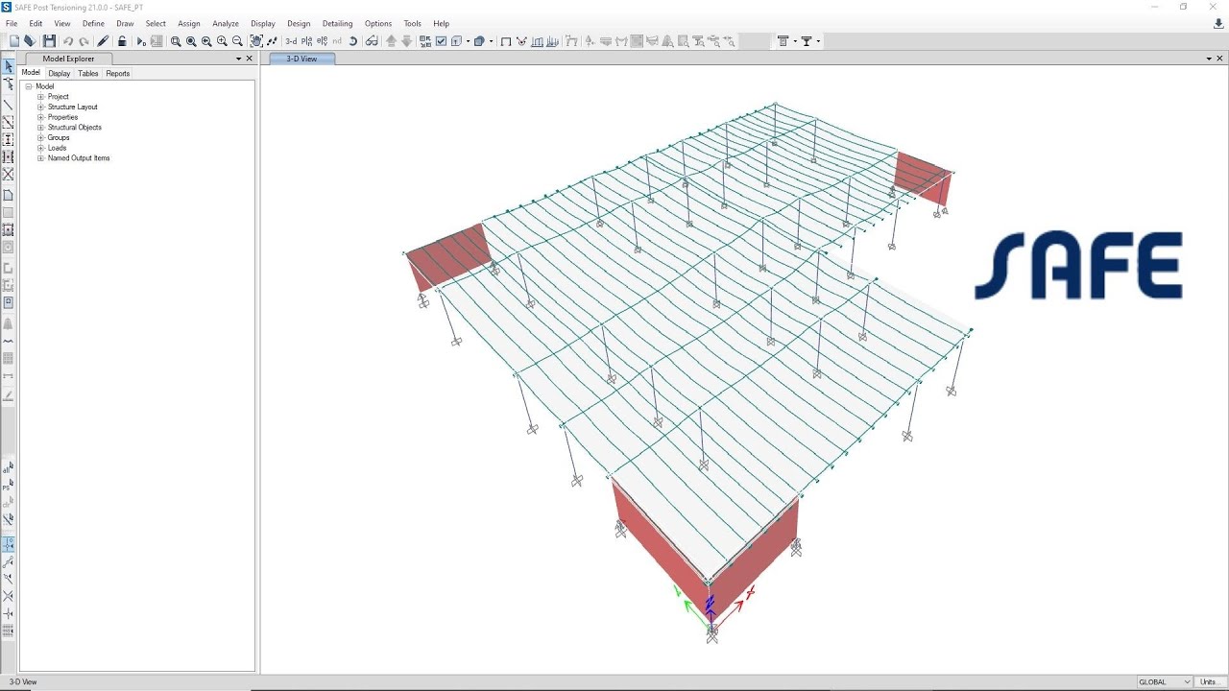Open the Help menu
Screen dimensions: 1229x691
441,23
